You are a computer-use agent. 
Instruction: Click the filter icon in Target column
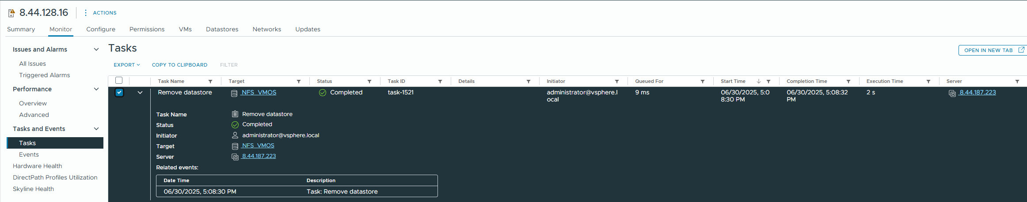pos(299,82)
